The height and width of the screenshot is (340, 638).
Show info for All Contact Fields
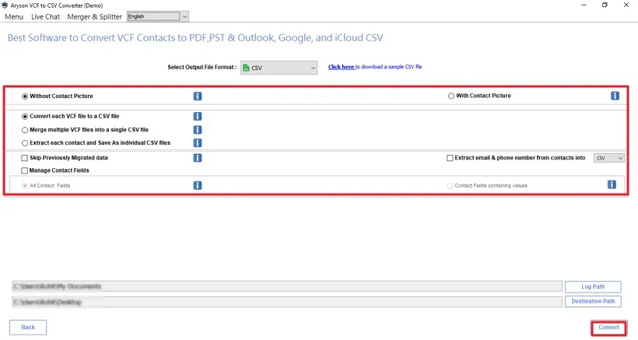[198, 185]
